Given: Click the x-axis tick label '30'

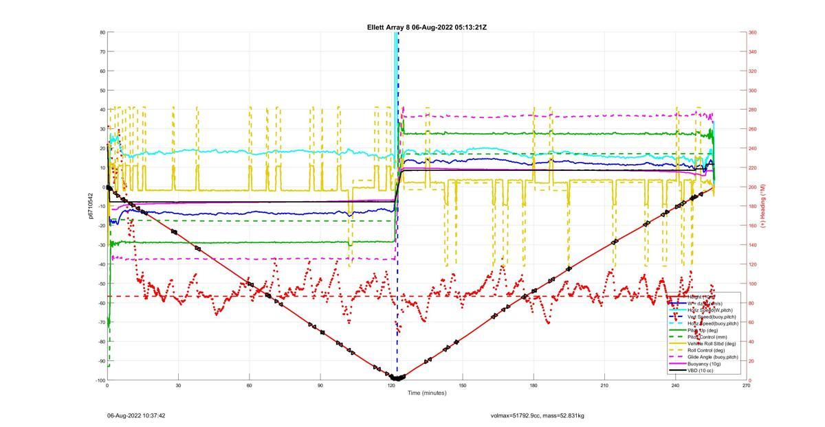Looking at the screenshot, I should [178, 386].
